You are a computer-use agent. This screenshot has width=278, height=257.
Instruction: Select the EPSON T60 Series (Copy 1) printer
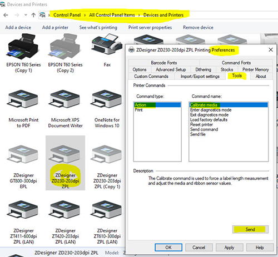point(23,53)
